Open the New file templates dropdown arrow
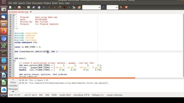 pyautogui.click(x=15, y=7)
